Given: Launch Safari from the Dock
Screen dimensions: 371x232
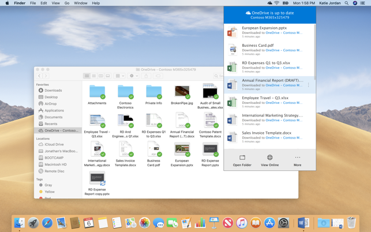Looking at the screenshot, I should [47, 223].
